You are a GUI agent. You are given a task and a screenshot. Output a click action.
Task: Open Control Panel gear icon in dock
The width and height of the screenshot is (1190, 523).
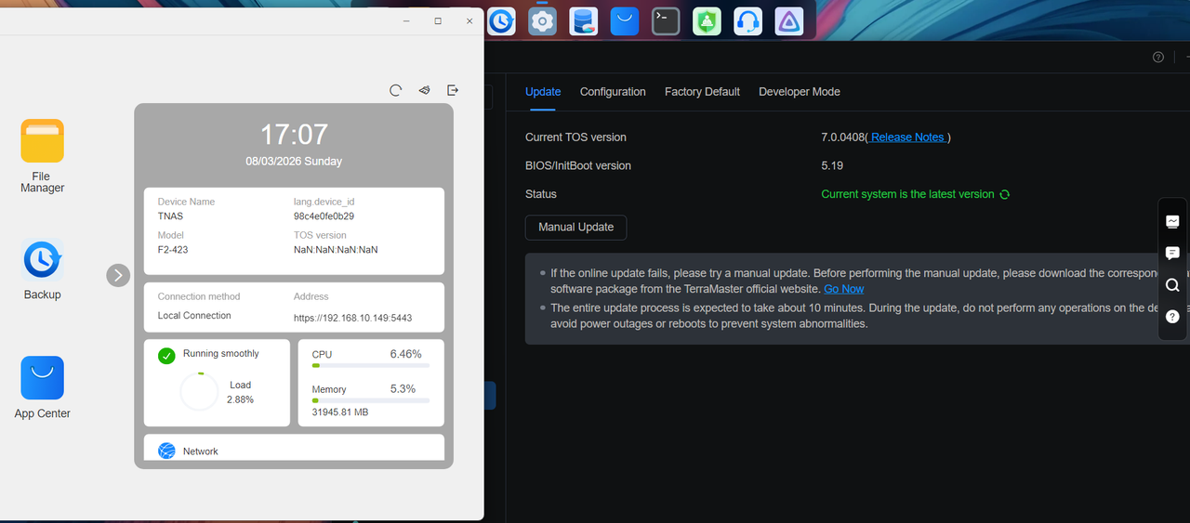click(542, 20)
